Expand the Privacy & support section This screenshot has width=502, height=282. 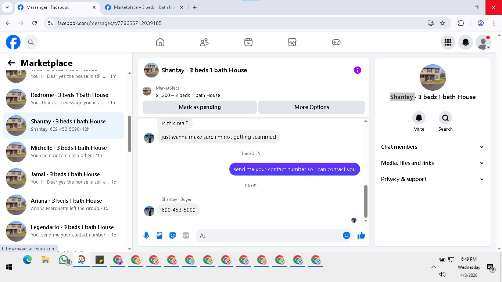433,179
